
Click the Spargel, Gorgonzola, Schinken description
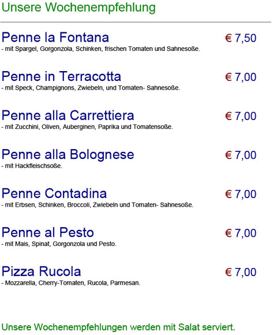tap(101, 49)
